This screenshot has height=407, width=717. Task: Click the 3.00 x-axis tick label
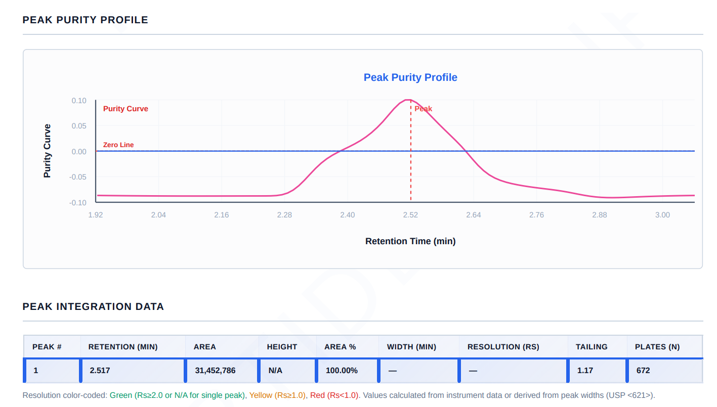[x=662, y=215]
